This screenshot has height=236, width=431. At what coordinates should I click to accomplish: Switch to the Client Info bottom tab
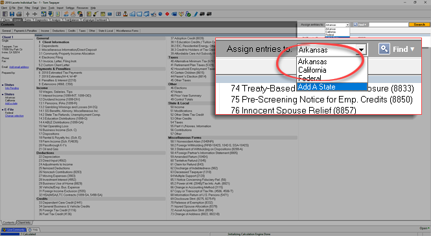24,222
